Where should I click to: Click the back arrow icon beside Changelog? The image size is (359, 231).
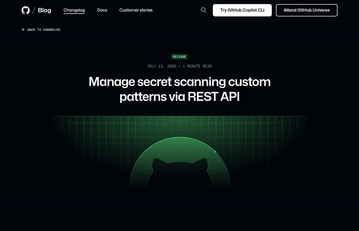tap(23, 30)
